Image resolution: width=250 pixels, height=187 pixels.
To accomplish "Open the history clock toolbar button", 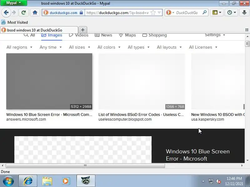I will [x=231, y=12].
